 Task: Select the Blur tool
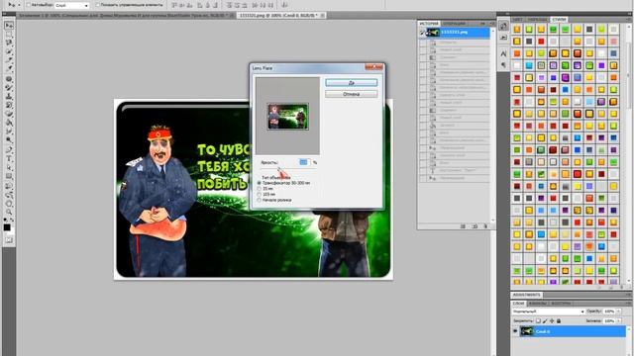click(x=9, y=131)
